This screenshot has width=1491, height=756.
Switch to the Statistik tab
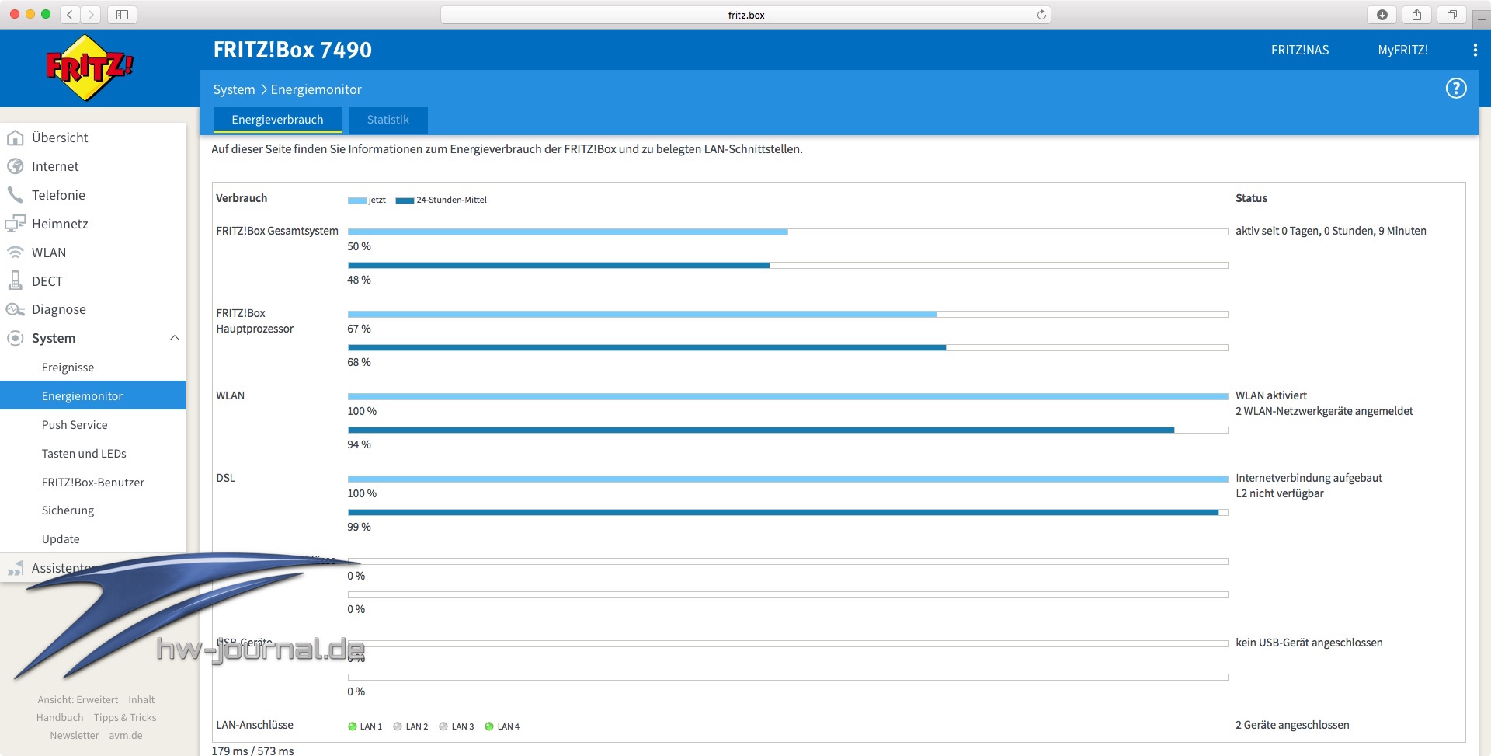point(388,120)
